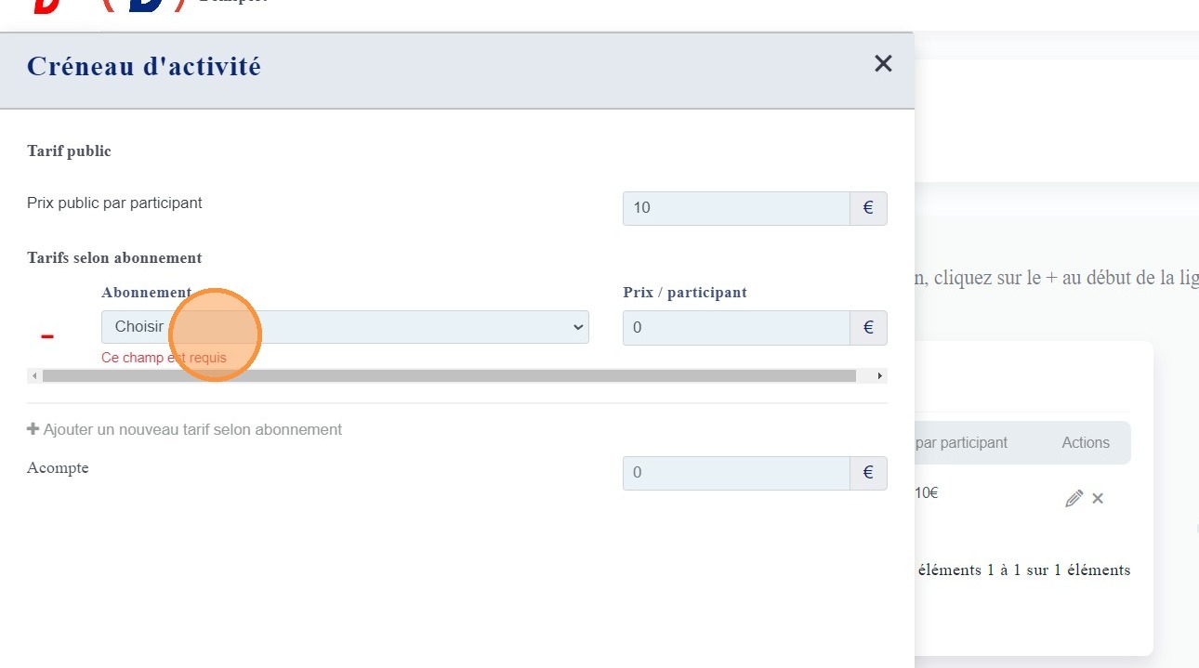Click the delete X icon in Actions column

1098,499
